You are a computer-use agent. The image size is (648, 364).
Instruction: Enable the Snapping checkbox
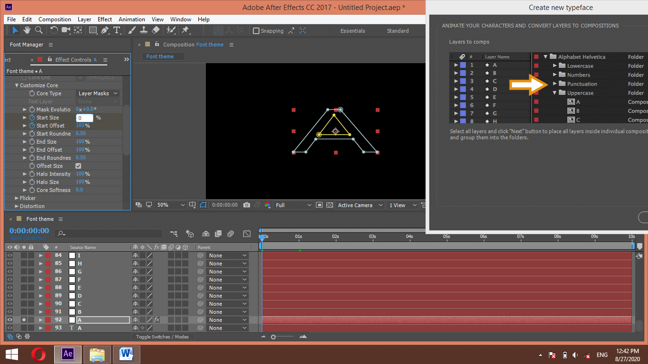pyautogui.click(x=256, y=31)
